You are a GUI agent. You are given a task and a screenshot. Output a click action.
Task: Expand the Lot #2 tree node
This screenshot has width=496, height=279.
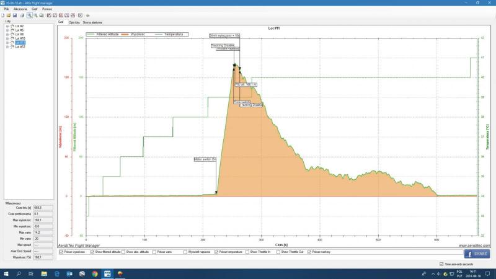pos(7,26)
